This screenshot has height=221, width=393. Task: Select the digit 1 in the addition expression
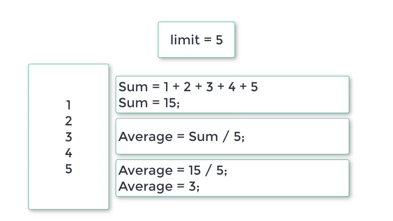click(166, 87)
